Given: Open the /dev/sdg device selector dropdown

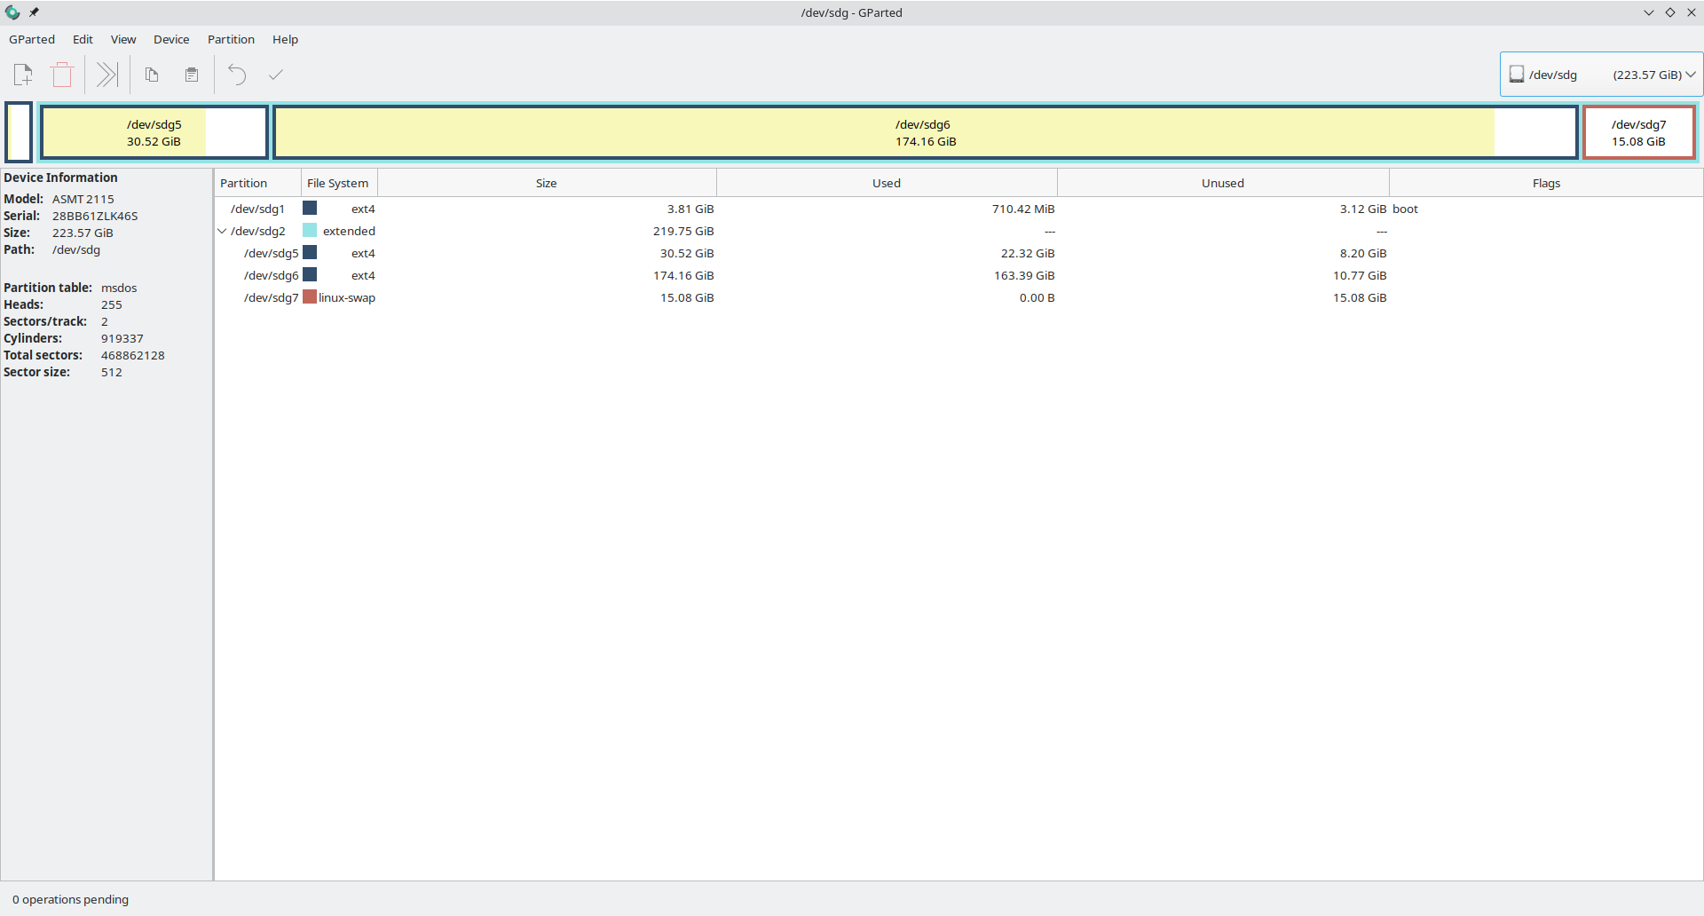Looking at the screenshot, I should coord(1601,75).
